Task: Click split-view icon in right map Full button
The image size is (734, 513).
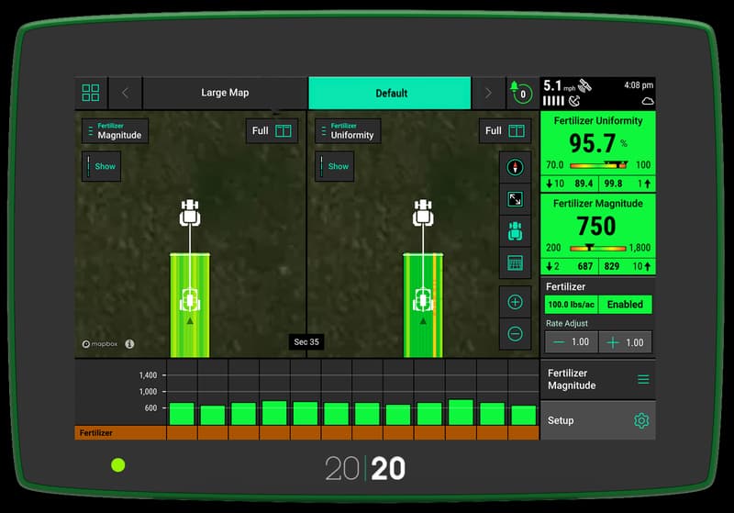Action: pos(517,130)
